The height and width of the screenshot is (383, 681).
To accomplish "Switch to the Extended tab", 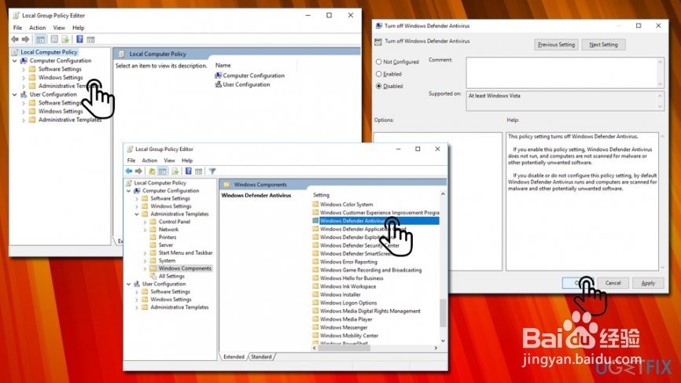I will point(234,356).
